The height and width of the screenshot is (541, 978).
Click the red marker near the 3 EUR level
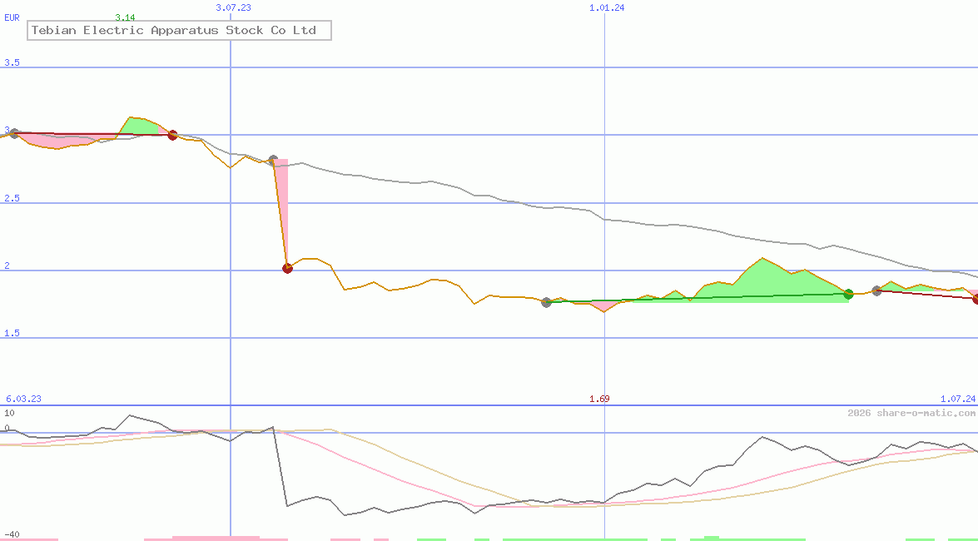click(172, 135)
